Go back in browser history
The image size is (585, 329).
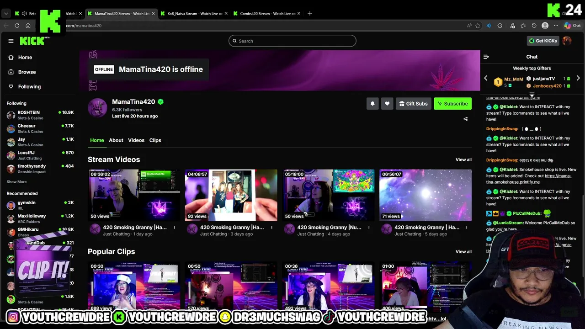tap(6, 26)
